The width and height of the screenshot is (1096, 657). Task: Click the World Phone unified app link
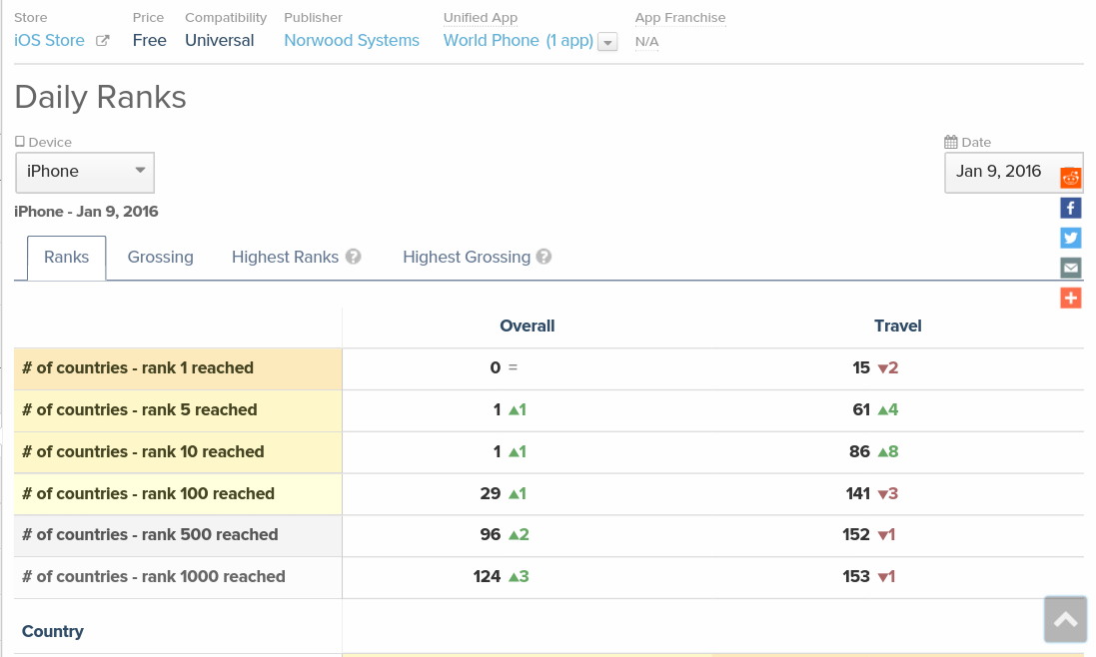pos(492,41)
